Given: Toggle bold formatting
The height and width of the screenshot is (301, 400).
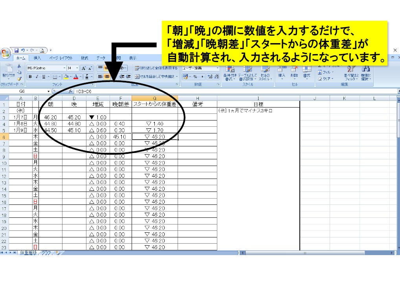Looking at the screenshot, I should [x=30, y=77].
